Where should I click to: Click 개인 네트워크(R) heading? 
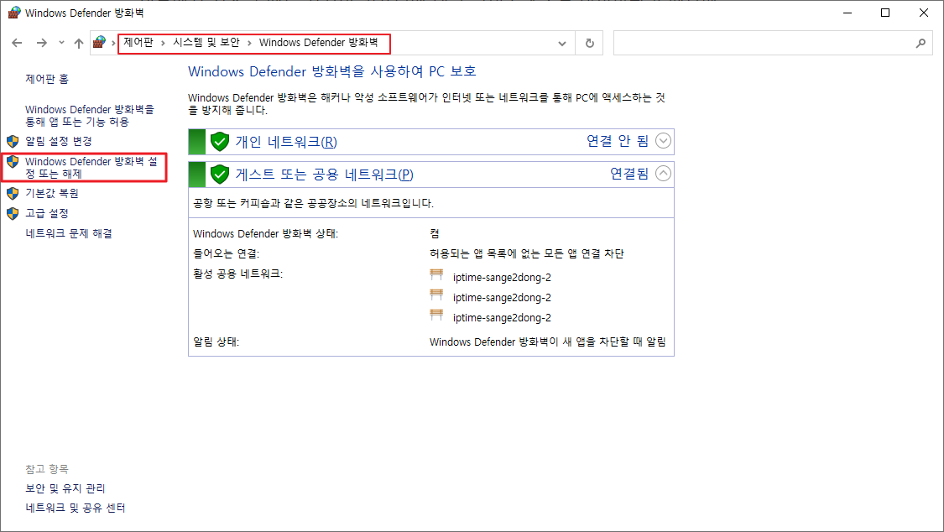[286, 142]
